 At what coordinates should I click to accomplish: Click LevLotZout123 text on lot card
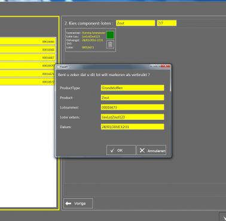(x=91, y=37)
